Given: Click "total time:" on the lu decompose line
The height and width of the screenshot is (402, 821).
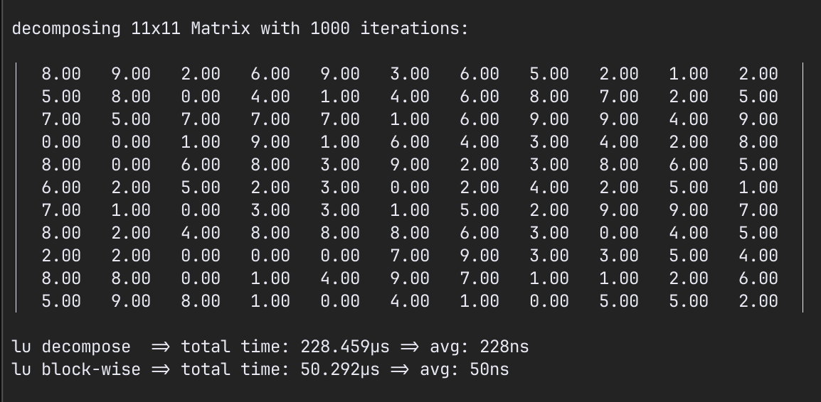Looking at the screenshot, I should (x=235, y=347).
